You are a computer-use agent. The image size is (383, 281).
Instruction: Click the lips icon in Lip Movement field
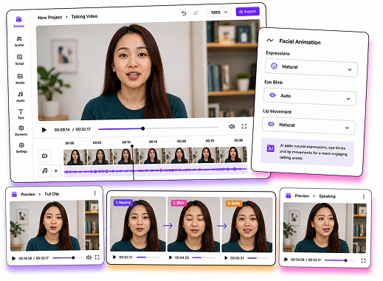(271, 124)
